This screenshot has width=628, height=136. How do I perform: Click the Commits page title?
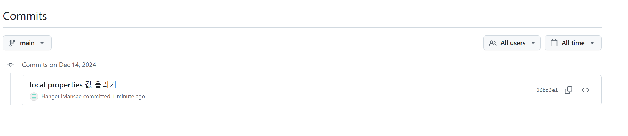[x=25, y=16]
